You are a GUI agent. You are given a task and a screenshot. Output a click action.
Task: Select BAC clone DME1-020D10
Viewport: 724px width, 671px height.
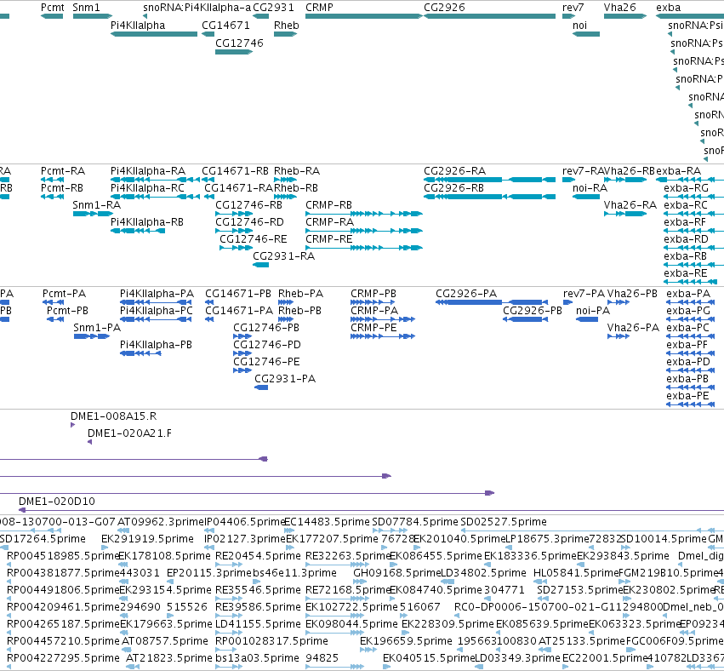371,510
